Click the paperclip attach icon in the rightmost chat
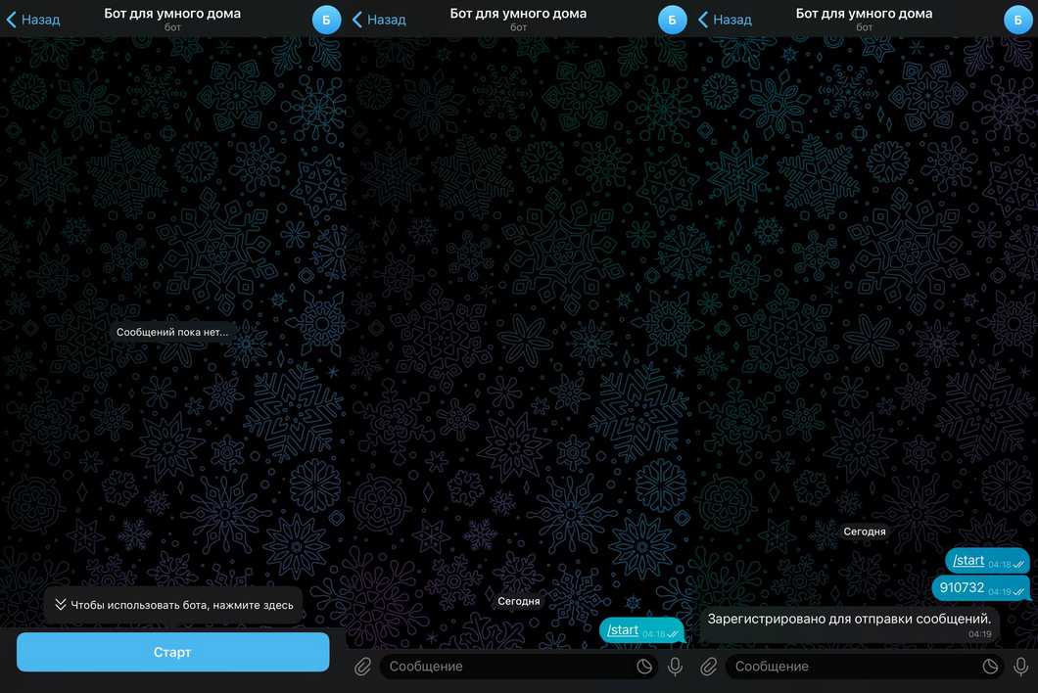The width and height of the screenshot is (1038, 693). click(709, 667)
